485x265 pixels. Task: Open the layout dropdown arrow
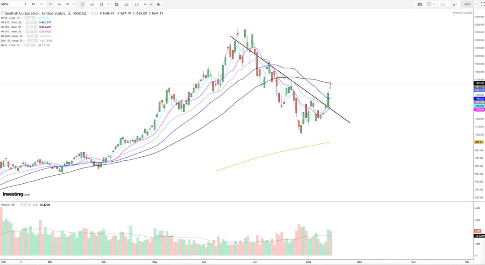(x=434, y=4)
